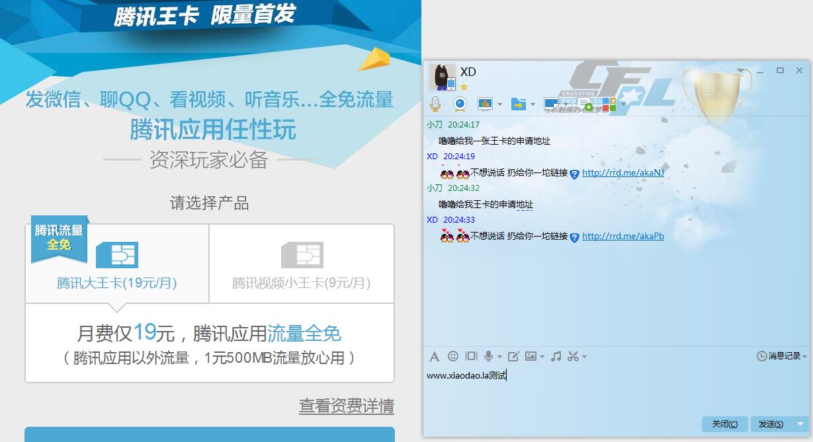This screenshot has height=442, width=813.
Task: Start a voice call with XD
Action: [x=435, y=104]
